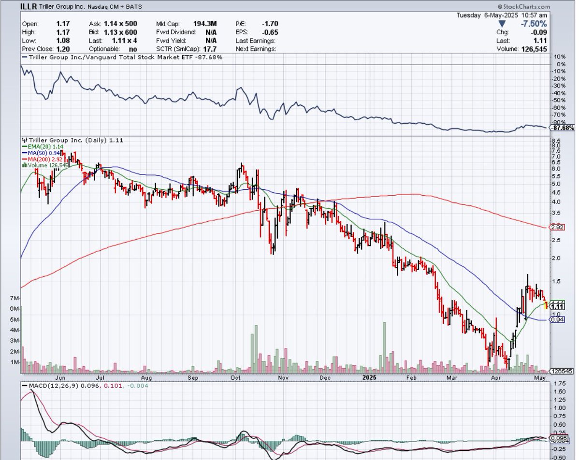Click the 7M label on the volume scale
580x460 pixels.
pos(14,298)
